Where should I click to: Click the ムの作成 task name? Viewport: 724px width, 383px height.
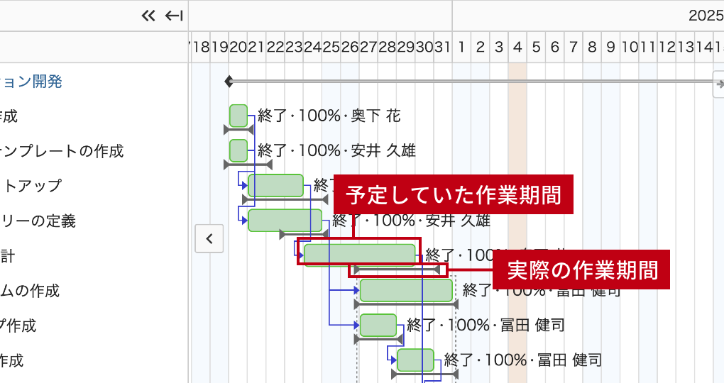pyautogui.click(x=30, y=290)
